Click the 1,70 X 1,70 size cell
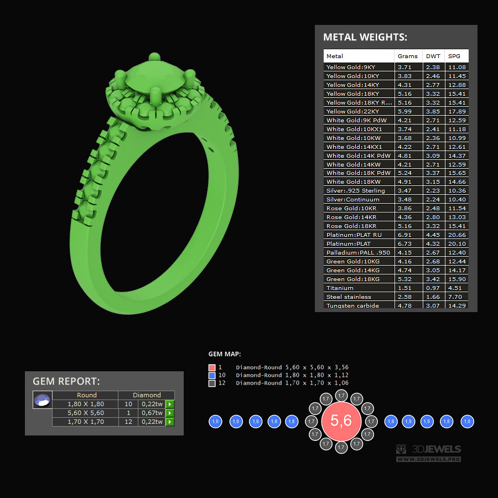This screenshot has height=498, width=498. (x=85, y=422)
